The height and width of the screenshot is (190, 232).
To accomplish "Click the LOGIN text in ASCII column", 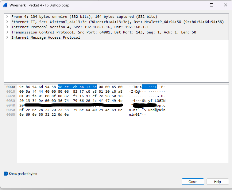I will click(159, 101).
